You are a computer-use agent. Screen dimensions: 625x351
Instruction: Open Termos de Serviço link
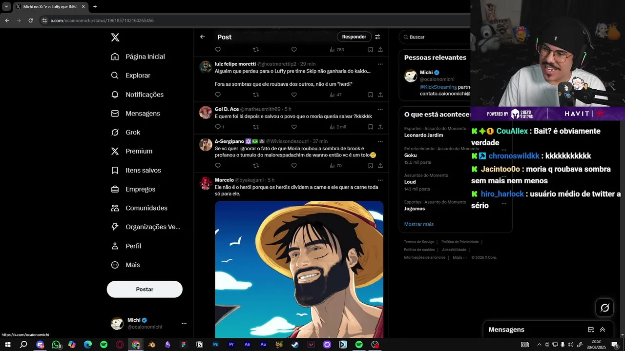419,242
